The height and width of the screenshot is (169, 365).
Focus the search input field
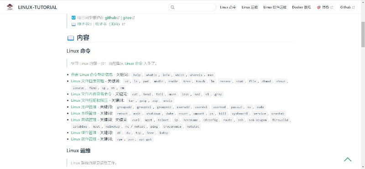click(x=192, y=7)
